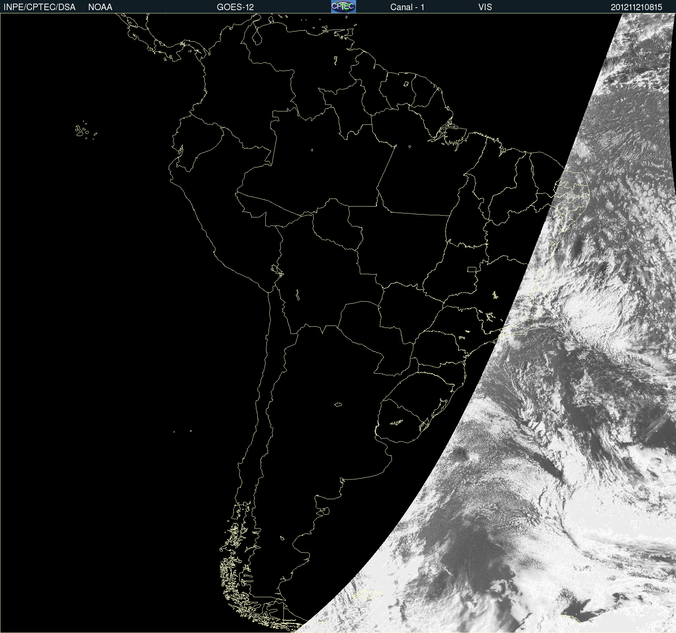Image resolution: width=676 pixels, height=633 pixels.
Task: Click the NOAA label in header
Action: point(100,7)
